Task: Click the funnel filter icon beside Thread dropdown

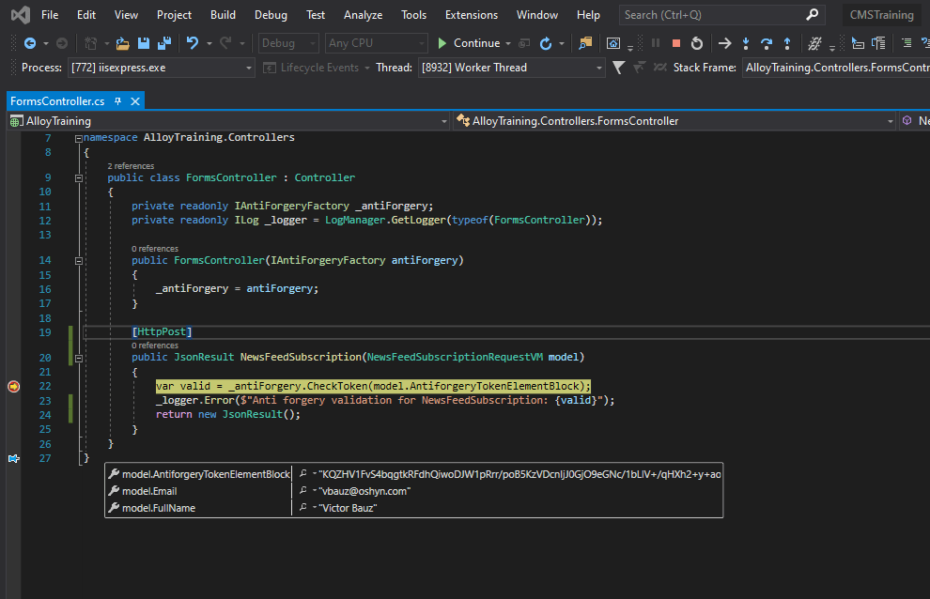Action: coord(619,68)
